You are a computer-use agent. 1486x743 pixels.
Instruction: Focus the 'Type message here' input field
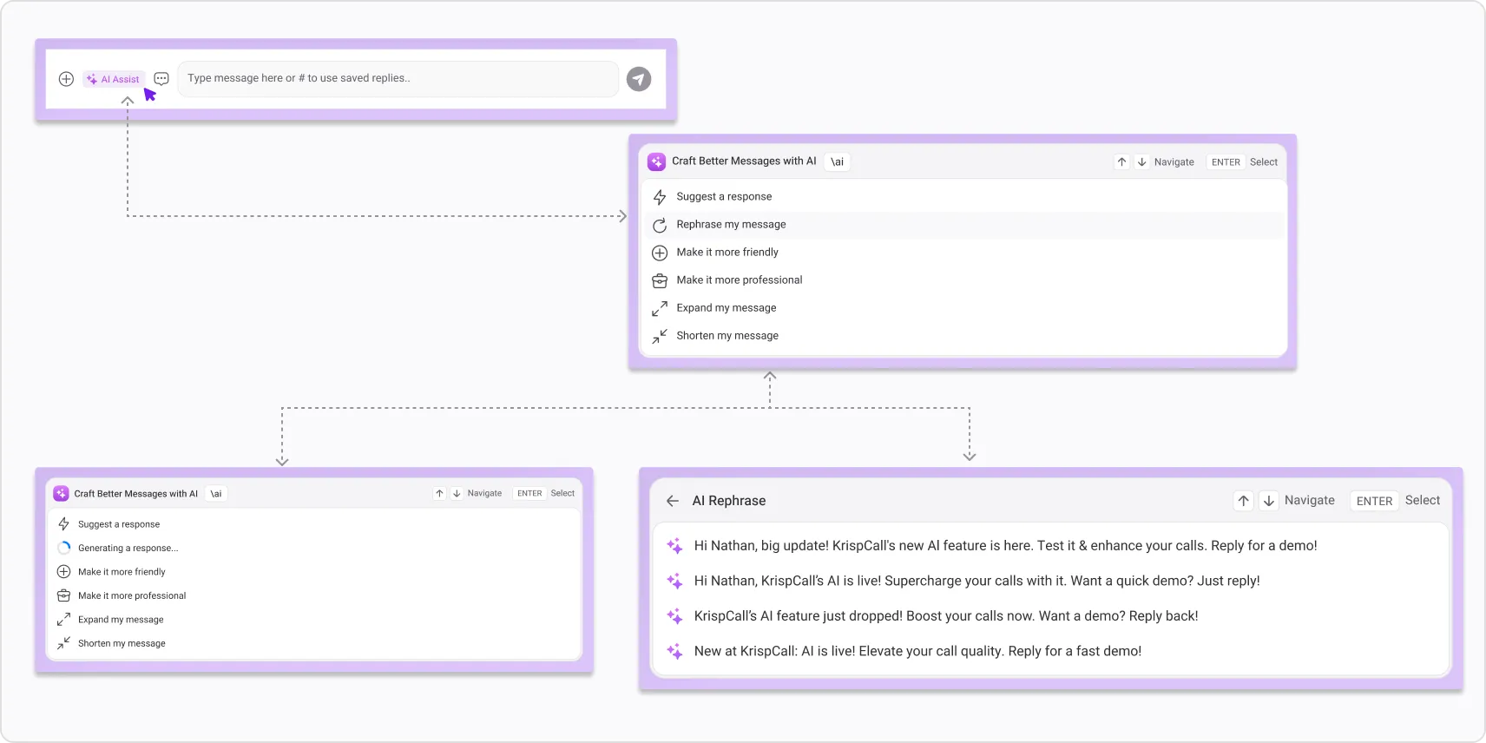(x=398, y=78)
